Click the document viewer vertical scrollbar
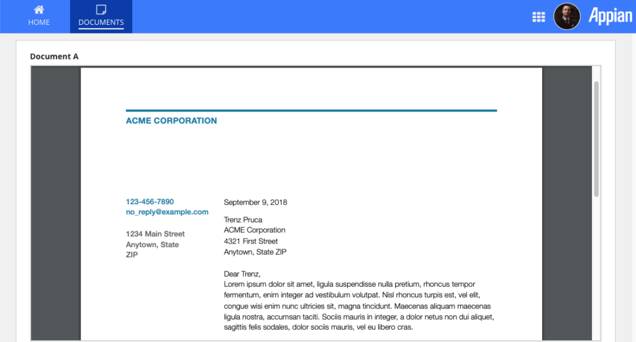 coord(596,139)
